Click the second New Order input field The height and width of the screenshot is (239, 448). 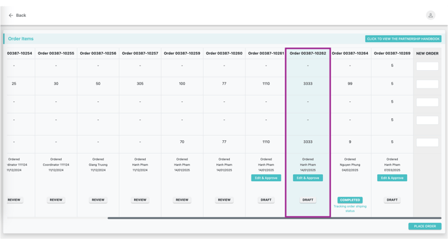pos(427,84)
